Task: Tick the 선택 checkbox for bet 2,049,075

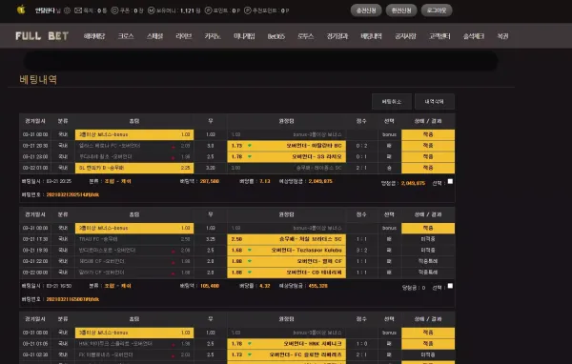Action: pyautogui.click(x=450, y=181)
